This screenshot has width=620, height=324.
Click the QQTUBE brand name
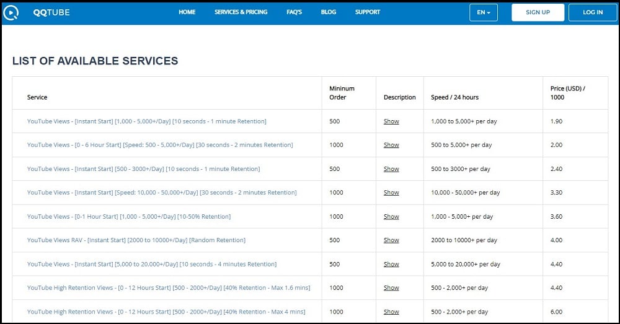point(51,12)
